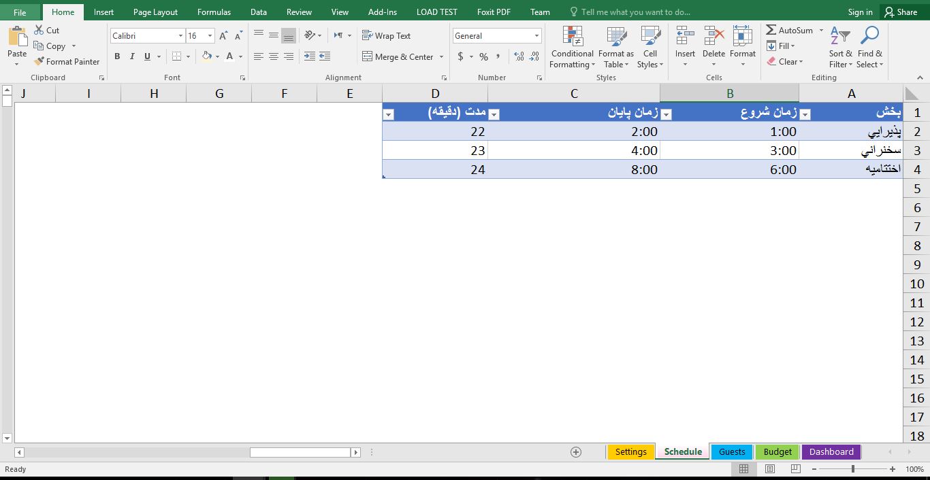Open Conditional Formatting menu

(x=573, y=47)
